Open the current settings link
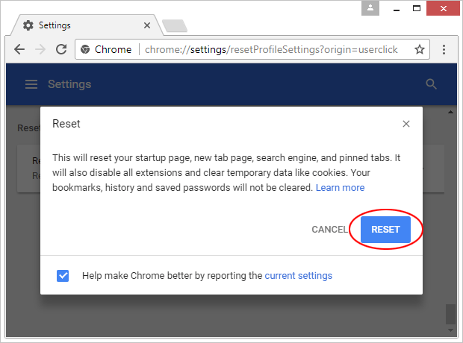 (298, 275)
